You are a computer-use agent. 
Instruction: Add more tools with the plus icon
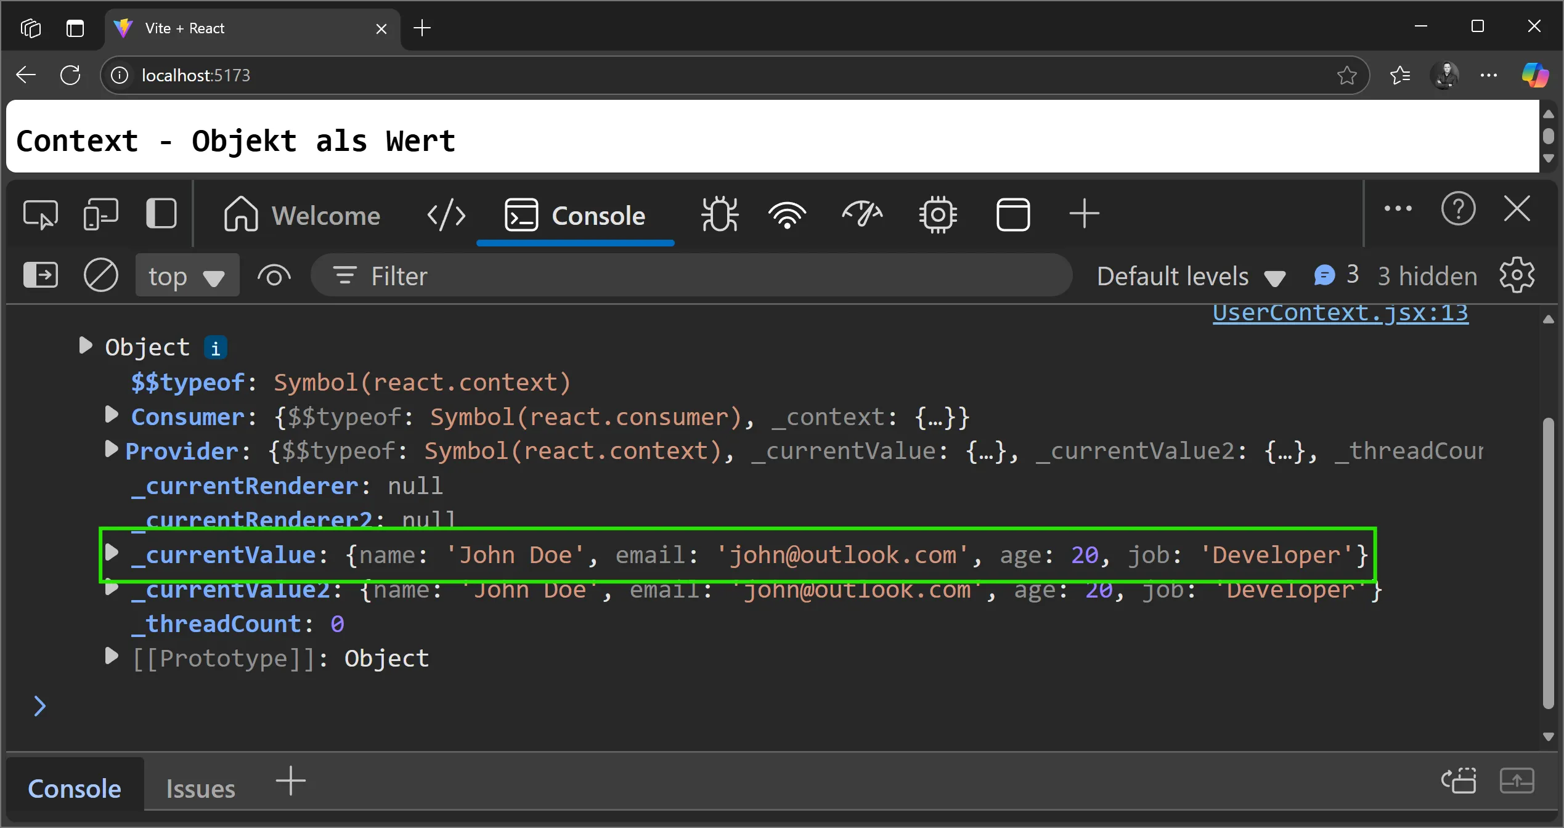click(1084, 214)
